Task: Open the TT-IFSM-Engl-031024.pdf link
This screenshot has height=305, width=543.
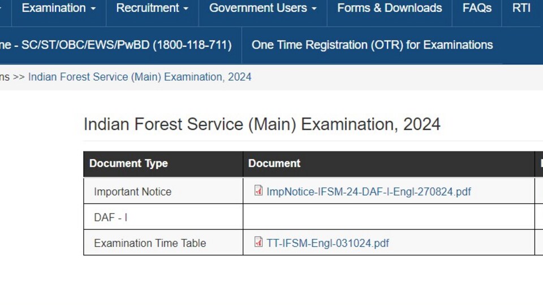Action: pyautogui.click(x=327, y=243)
